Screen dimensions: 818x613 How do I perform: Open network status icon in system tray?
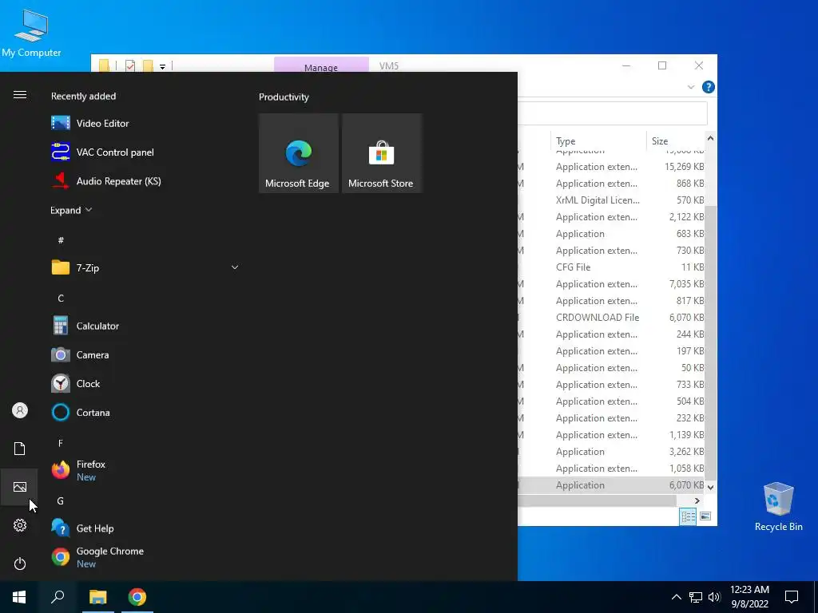tap(696, 597)
